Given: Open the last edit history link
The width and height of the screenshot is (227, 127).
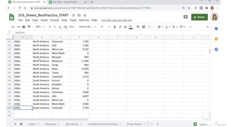Looking at the screenshot, I should coord(117,20).
